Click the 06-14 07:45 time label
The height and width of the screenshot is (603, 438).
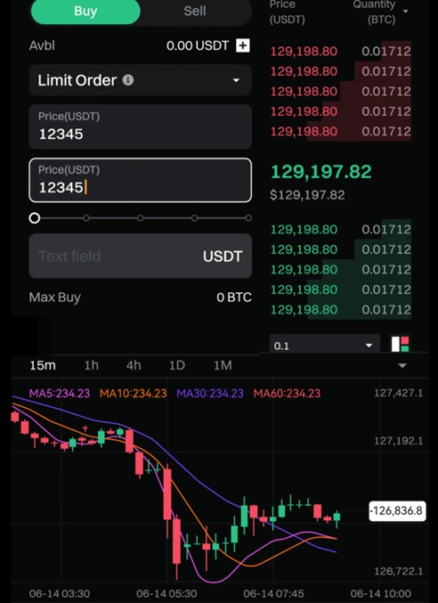tap(273, 593)
